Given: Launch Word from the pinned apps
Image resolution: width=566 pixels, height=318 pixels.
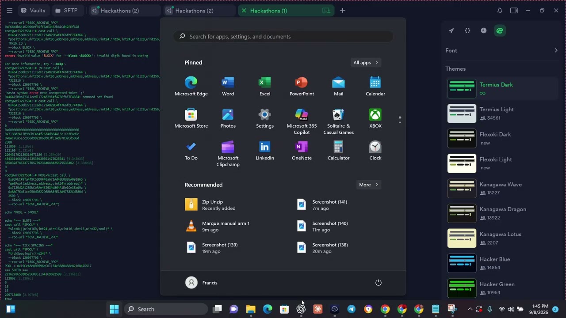Looking at the screenshot, I should tap(228, 87).
